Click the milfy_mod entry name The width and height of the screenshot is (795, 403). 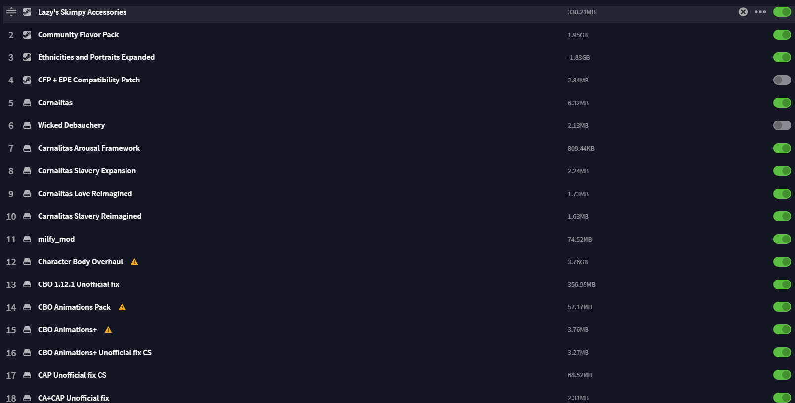(56, 239)
